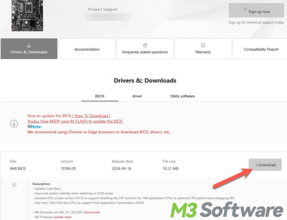287x220 pixels.
Task: Click the Chrome or Edge recommendation note
Action: [x=99, y=132]
